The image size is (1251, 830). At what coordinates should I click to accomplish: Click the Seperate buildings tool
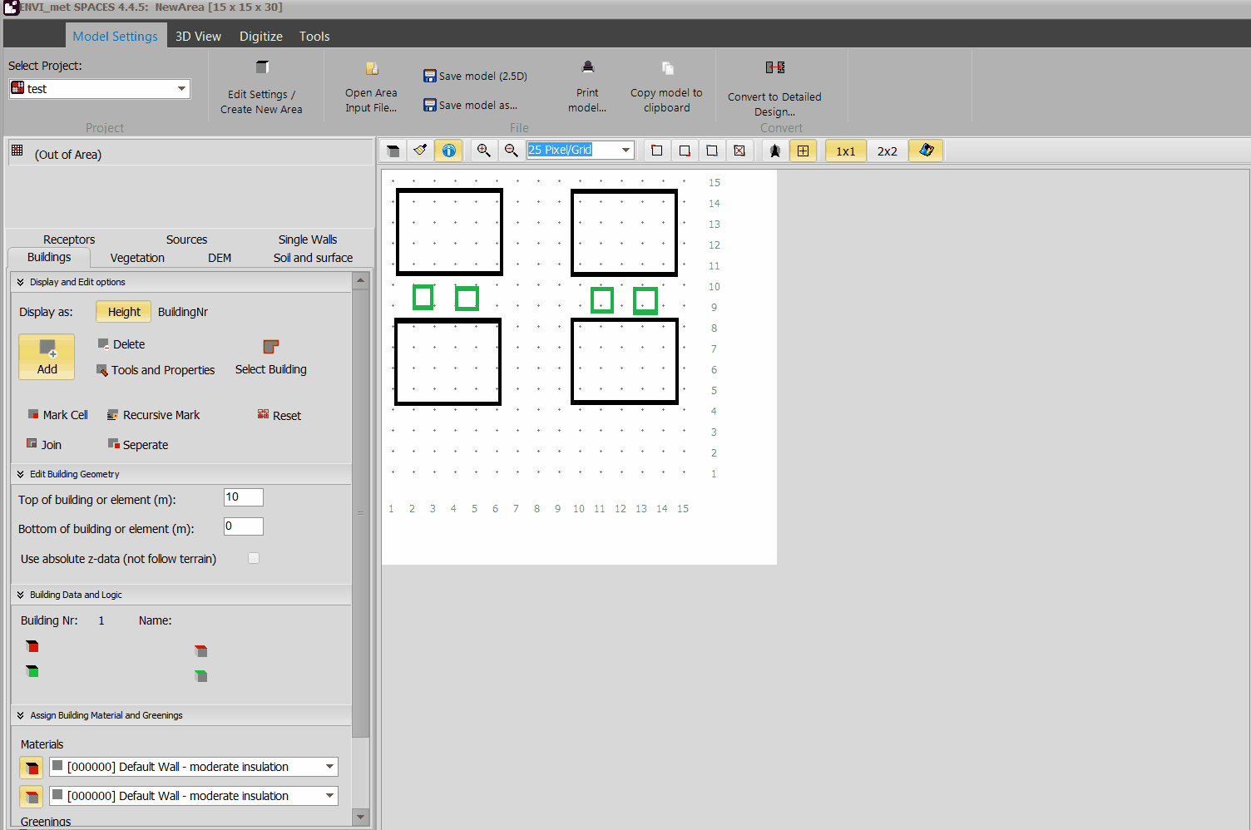click(138, 445)
